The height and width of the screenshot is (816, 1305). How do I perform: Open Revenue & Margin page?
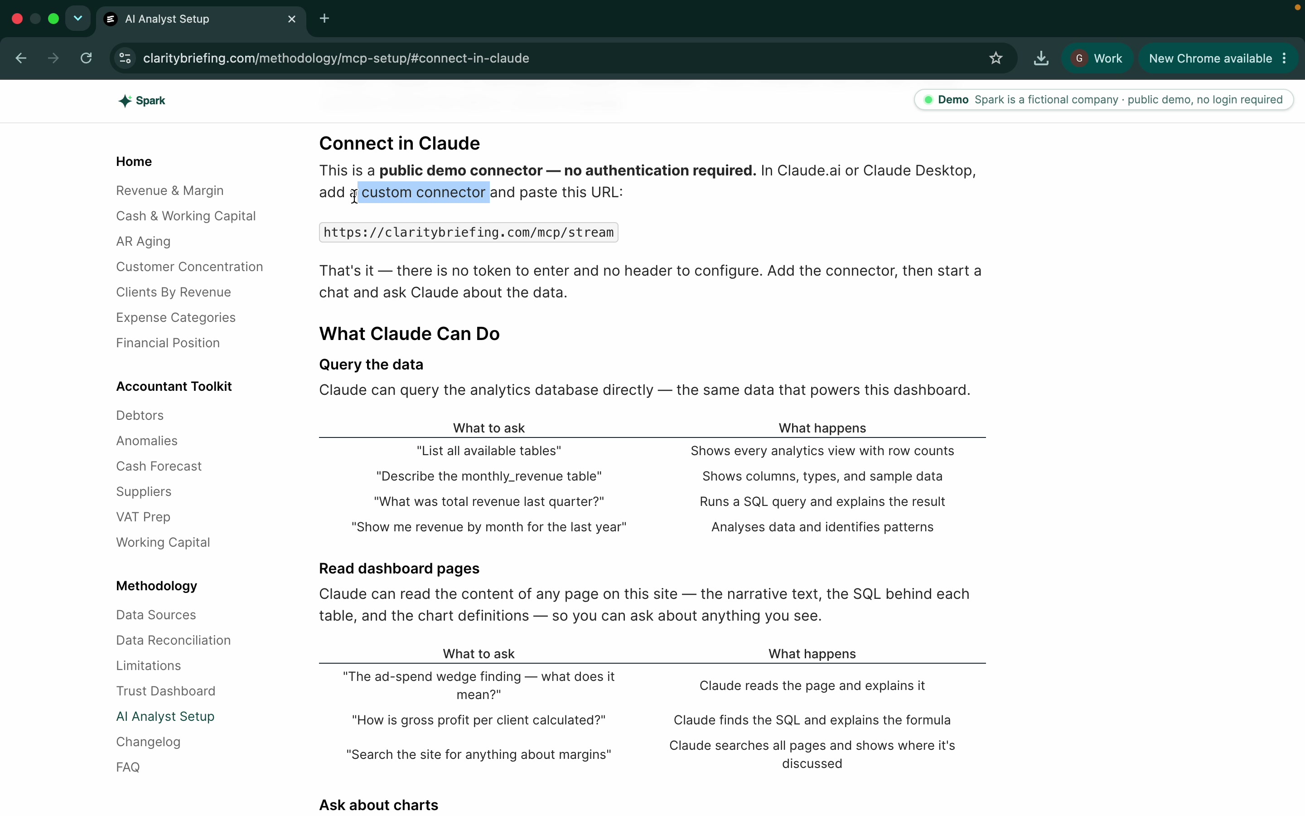[170, 190]
